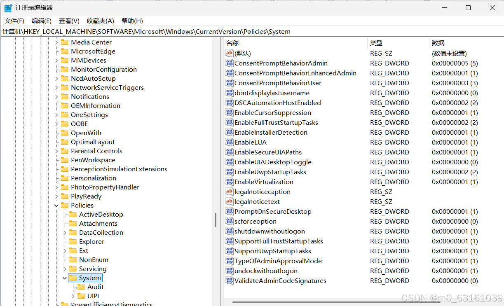This screenshot has height=306, width=504.
Task: Click the DWORD icon beside TypeOfAdminApprovalMode
Action: (230, 261)
